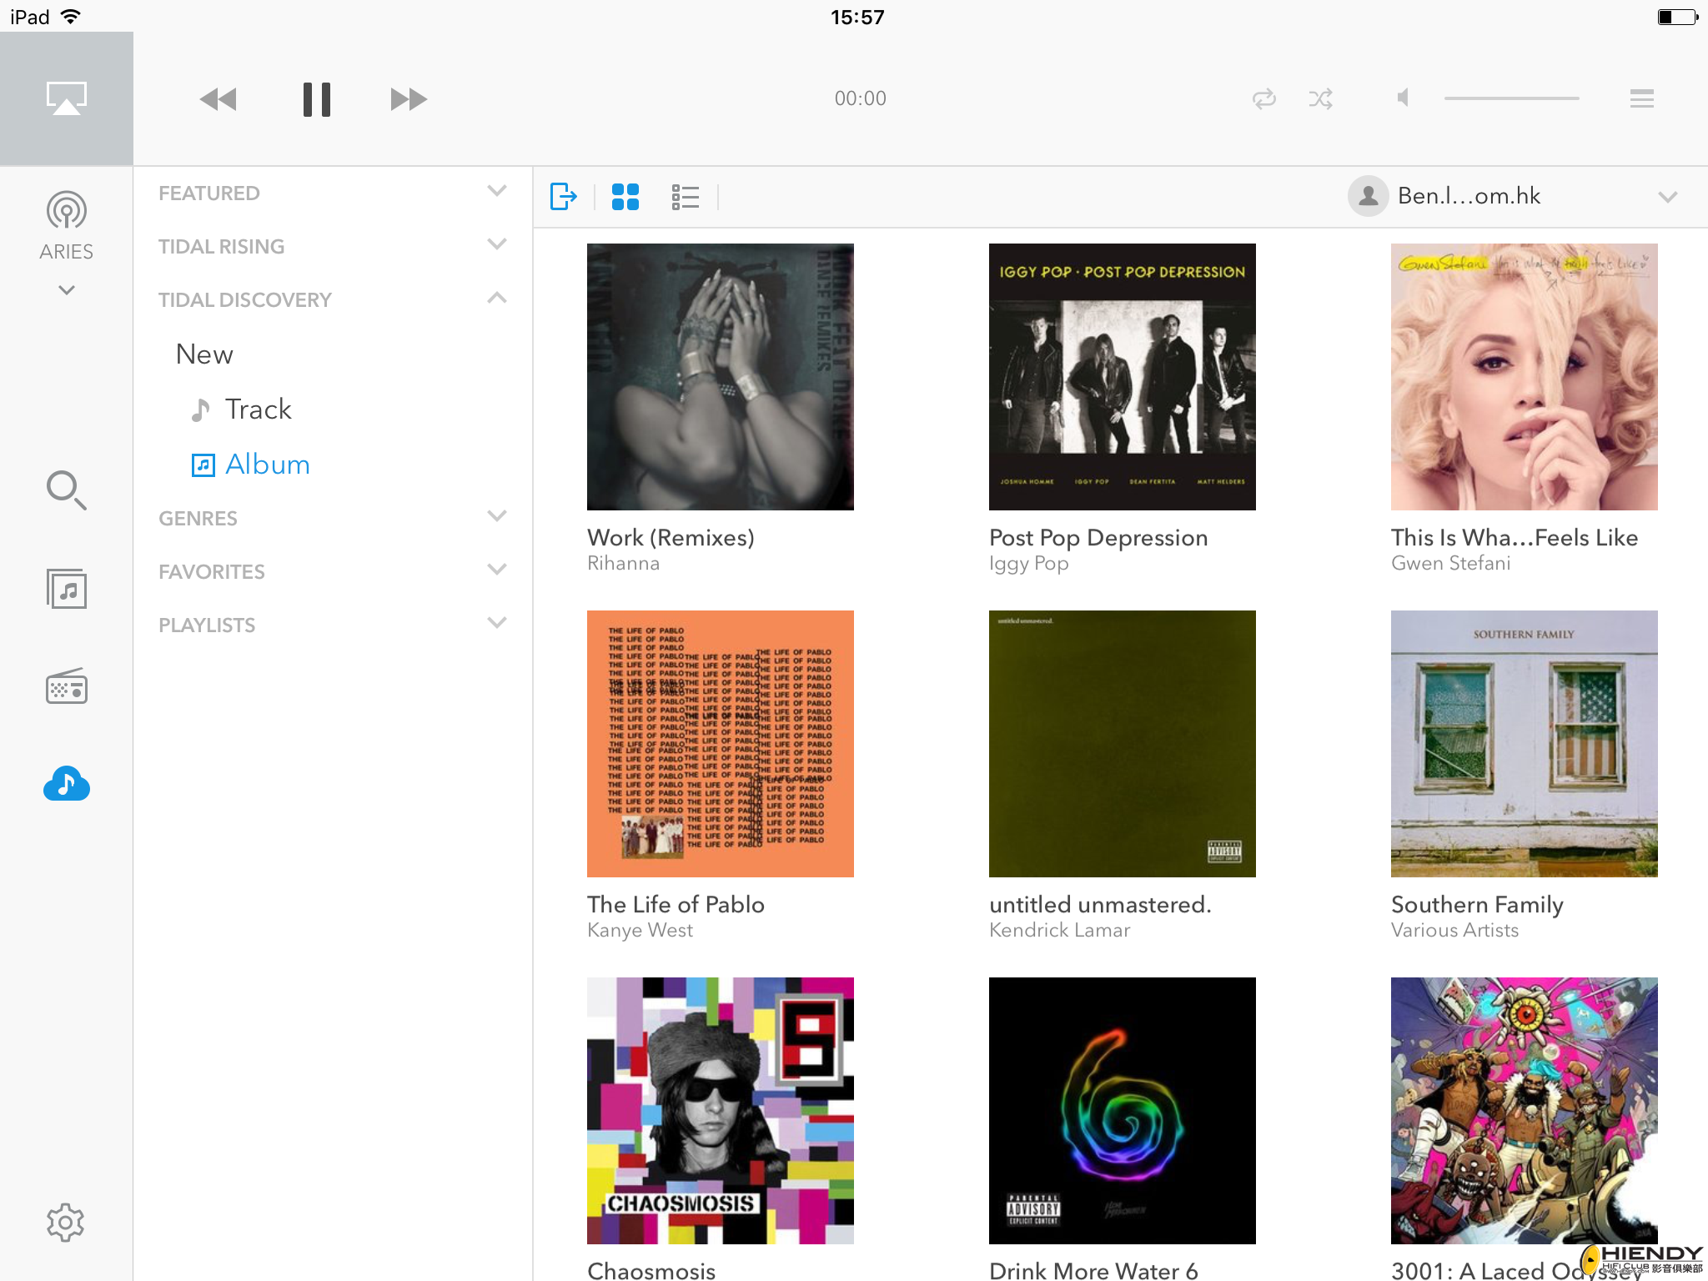
Task: Open untitled unmastered. album cover
Action: [x=1123, y=744]
